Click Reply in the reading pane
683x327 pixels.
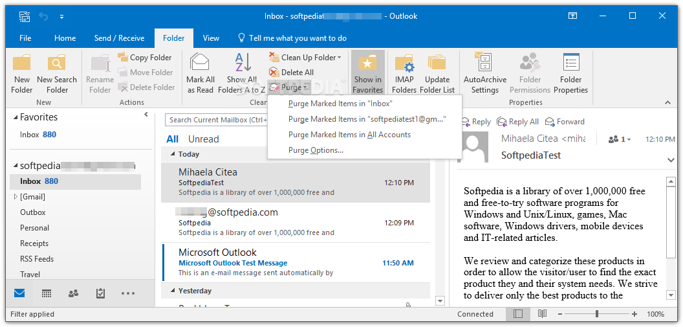[x=475, y=122]
